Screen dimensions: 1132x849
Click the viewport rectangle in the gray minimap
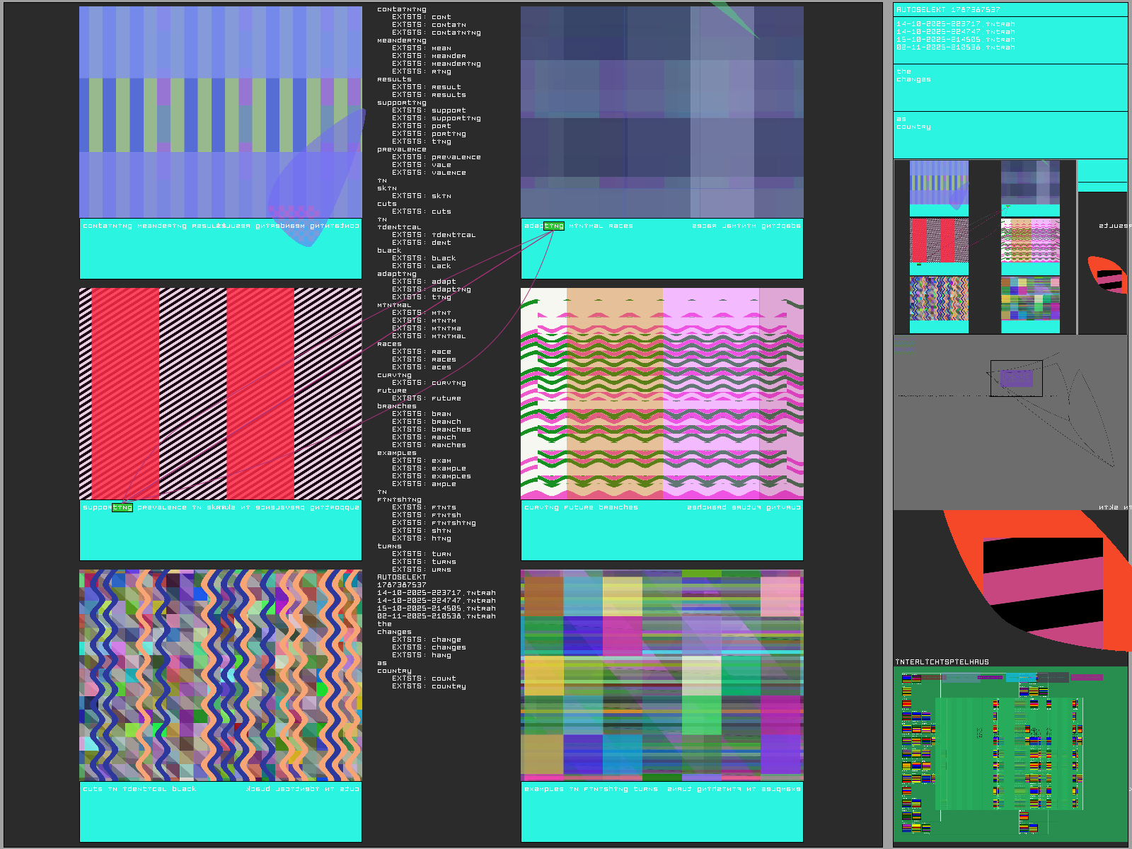(x=1016, y=379)
